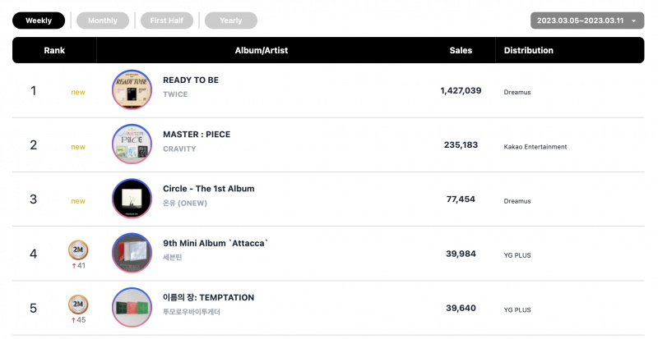658x339 pixels.
Task: Click the Circle - The 1st Album cover
Action: (x=132, y=199)
